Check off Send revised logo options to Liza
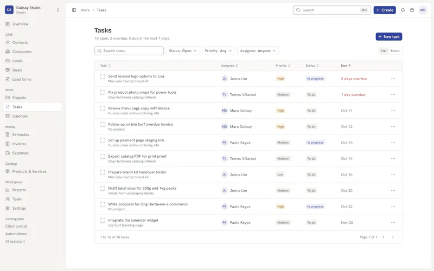Image resolution: width=434 pixels, height=271 pixels. (103, 76)
